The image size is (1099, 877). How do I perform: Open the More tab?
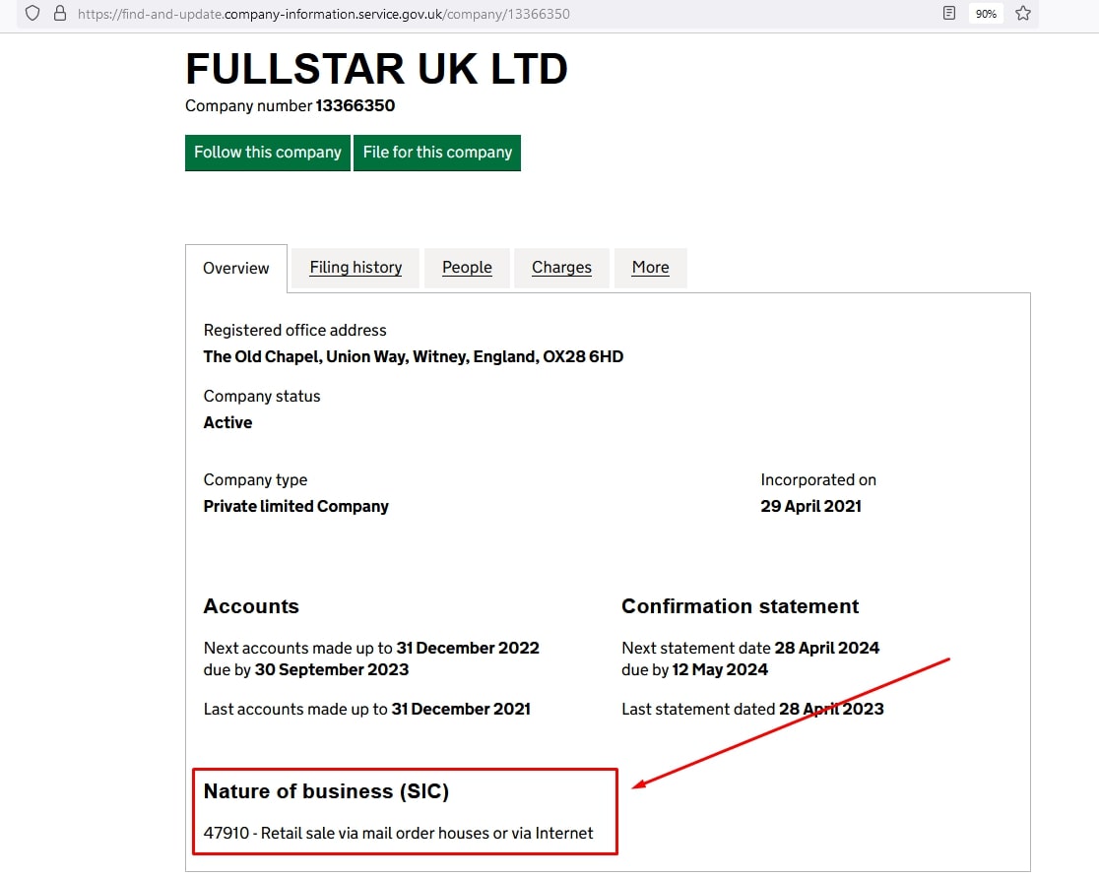(x=650, y=268)
